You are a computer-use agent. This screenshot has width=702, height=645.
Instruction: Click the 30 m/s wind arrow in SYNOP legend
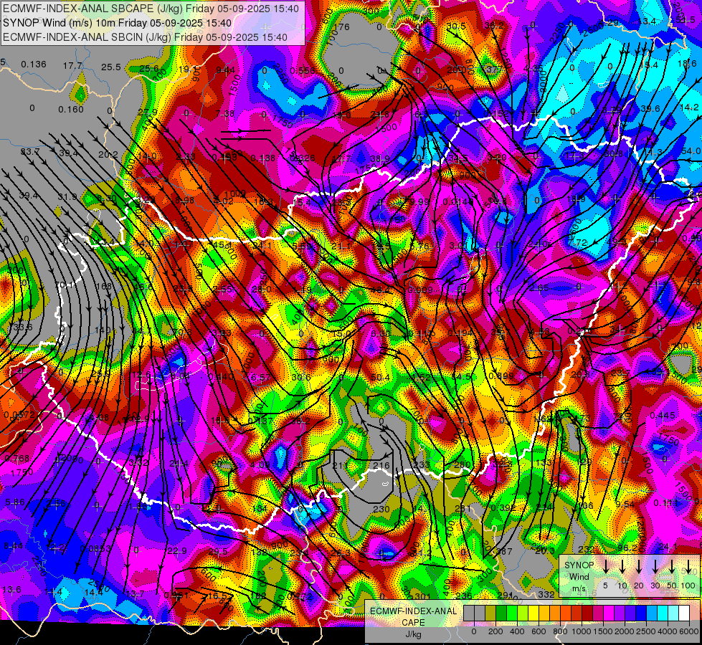pos(655,566)
